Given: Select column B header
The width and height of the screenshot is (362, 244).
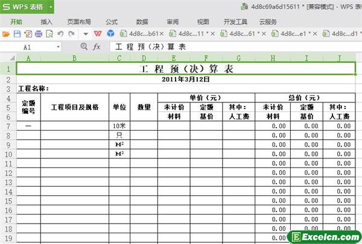Looking at the screenshot, I should [74, 58].
